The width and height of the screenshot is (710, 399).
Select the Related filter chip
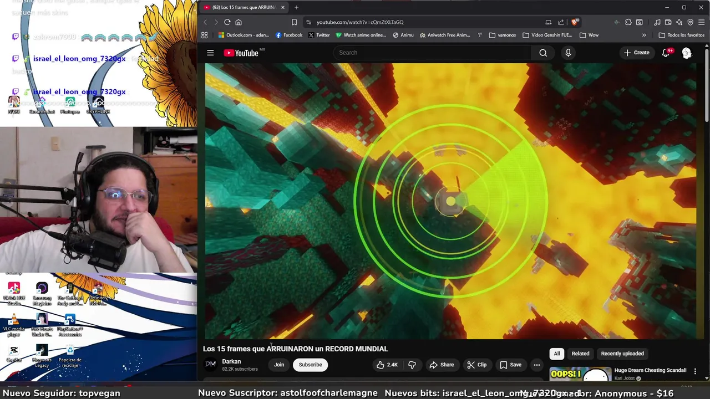pyautogui.click(x=580, y=354)
